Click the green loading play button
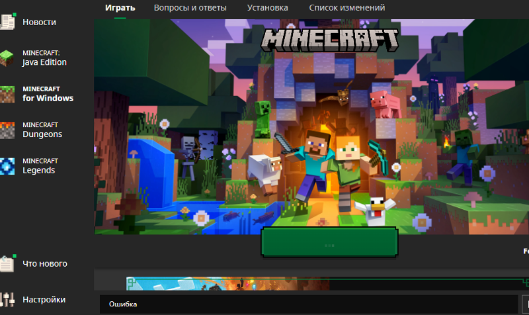 point(329,242)
